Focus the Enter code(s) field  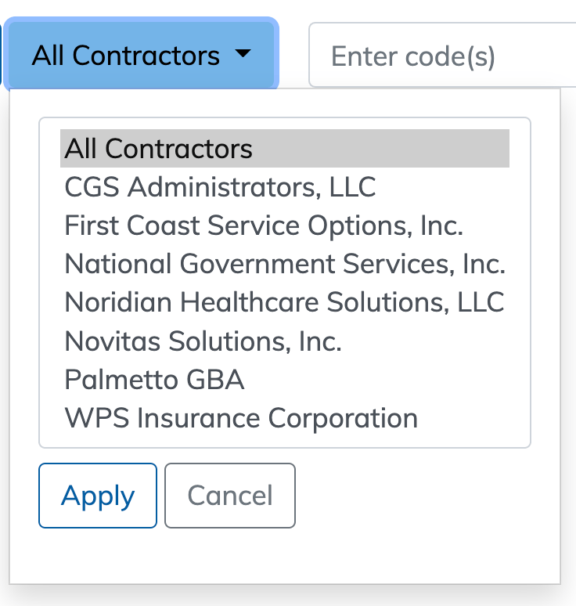(x=442, y=56)
